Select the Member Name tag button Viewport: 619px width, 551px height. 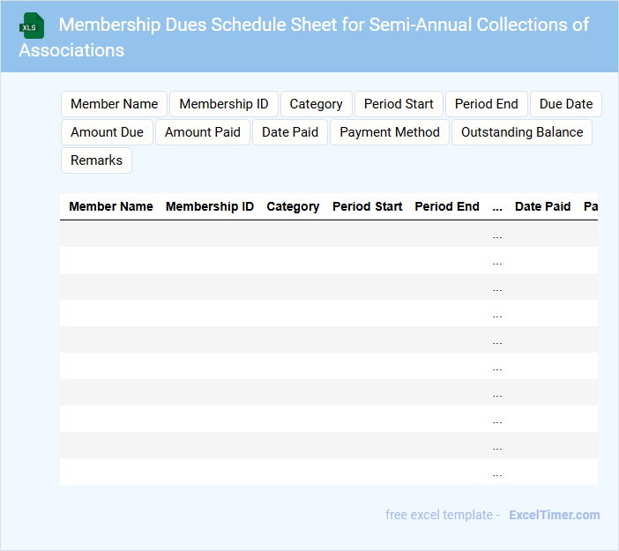tap(114, 104)
